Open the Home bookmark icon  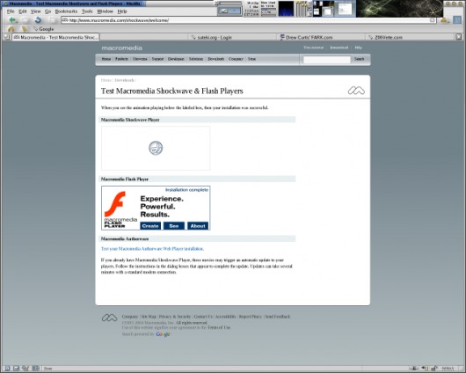(11, 29)
